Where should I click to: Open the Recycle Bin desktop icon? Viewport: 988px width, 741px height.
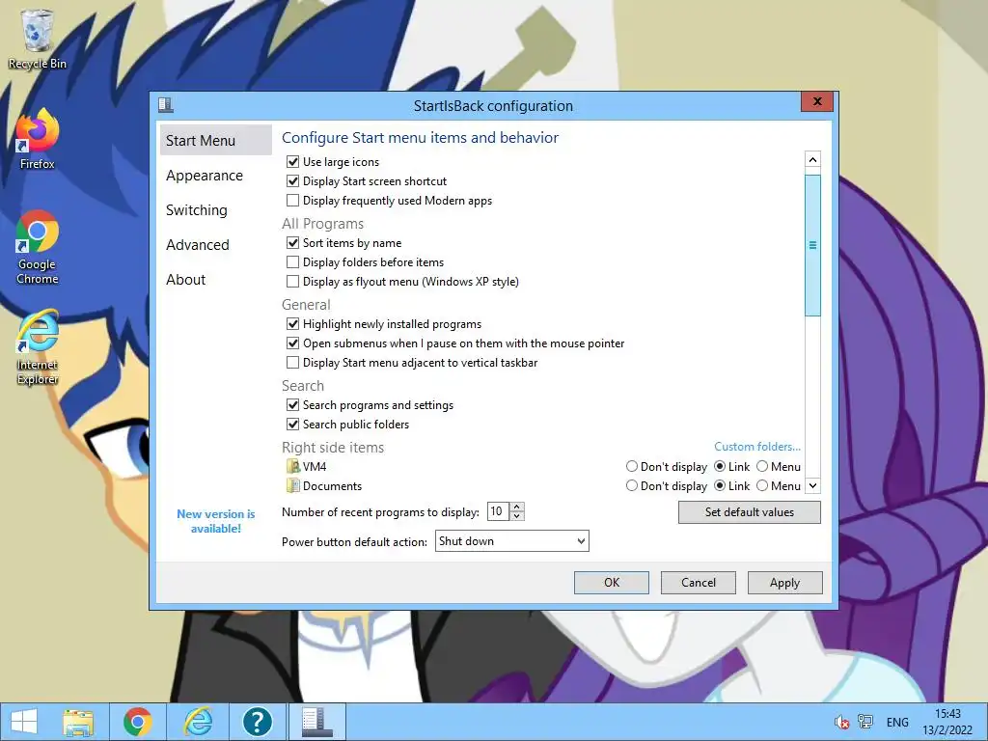[x=37, y=39]
